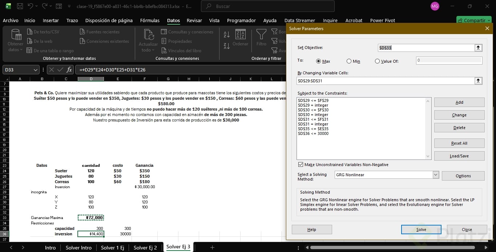Select the Min radio button
This screenshot has height=252, width=496.
click(349, 61)
